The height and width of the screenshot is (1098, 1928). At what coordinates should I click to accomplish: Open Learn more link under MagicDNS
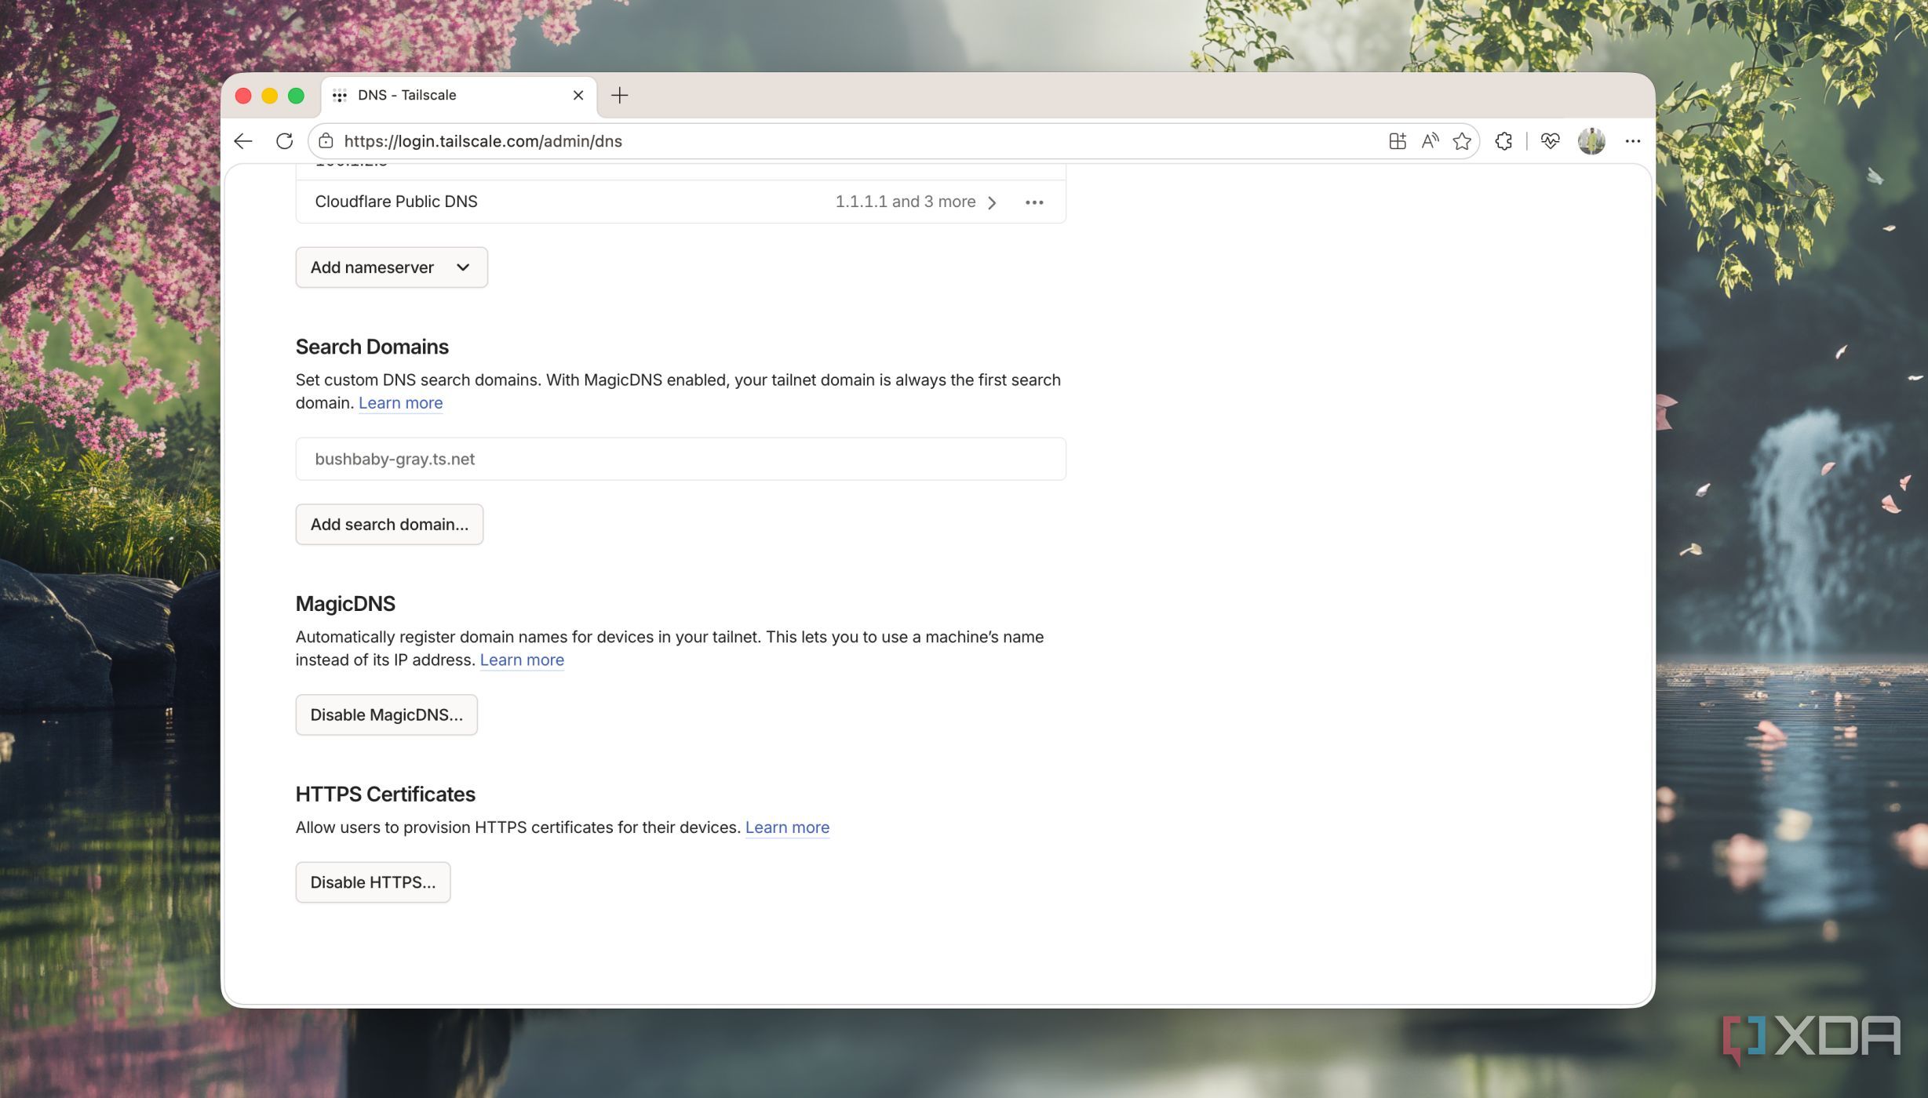pos(522,660)
